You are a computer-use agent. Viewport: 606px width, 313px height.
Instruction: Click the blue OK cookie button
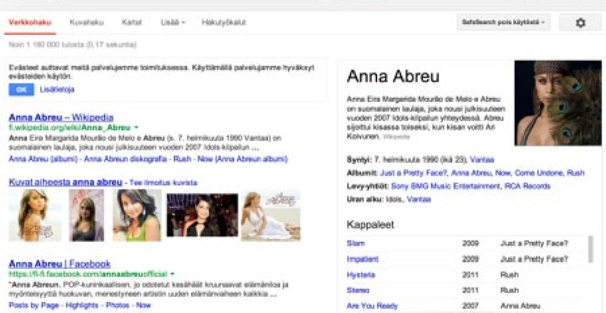pyautogui.click(x=21, y=90)
